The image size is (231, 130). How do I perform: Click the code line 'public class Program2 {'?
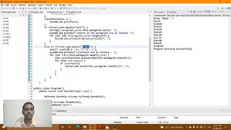49,88
